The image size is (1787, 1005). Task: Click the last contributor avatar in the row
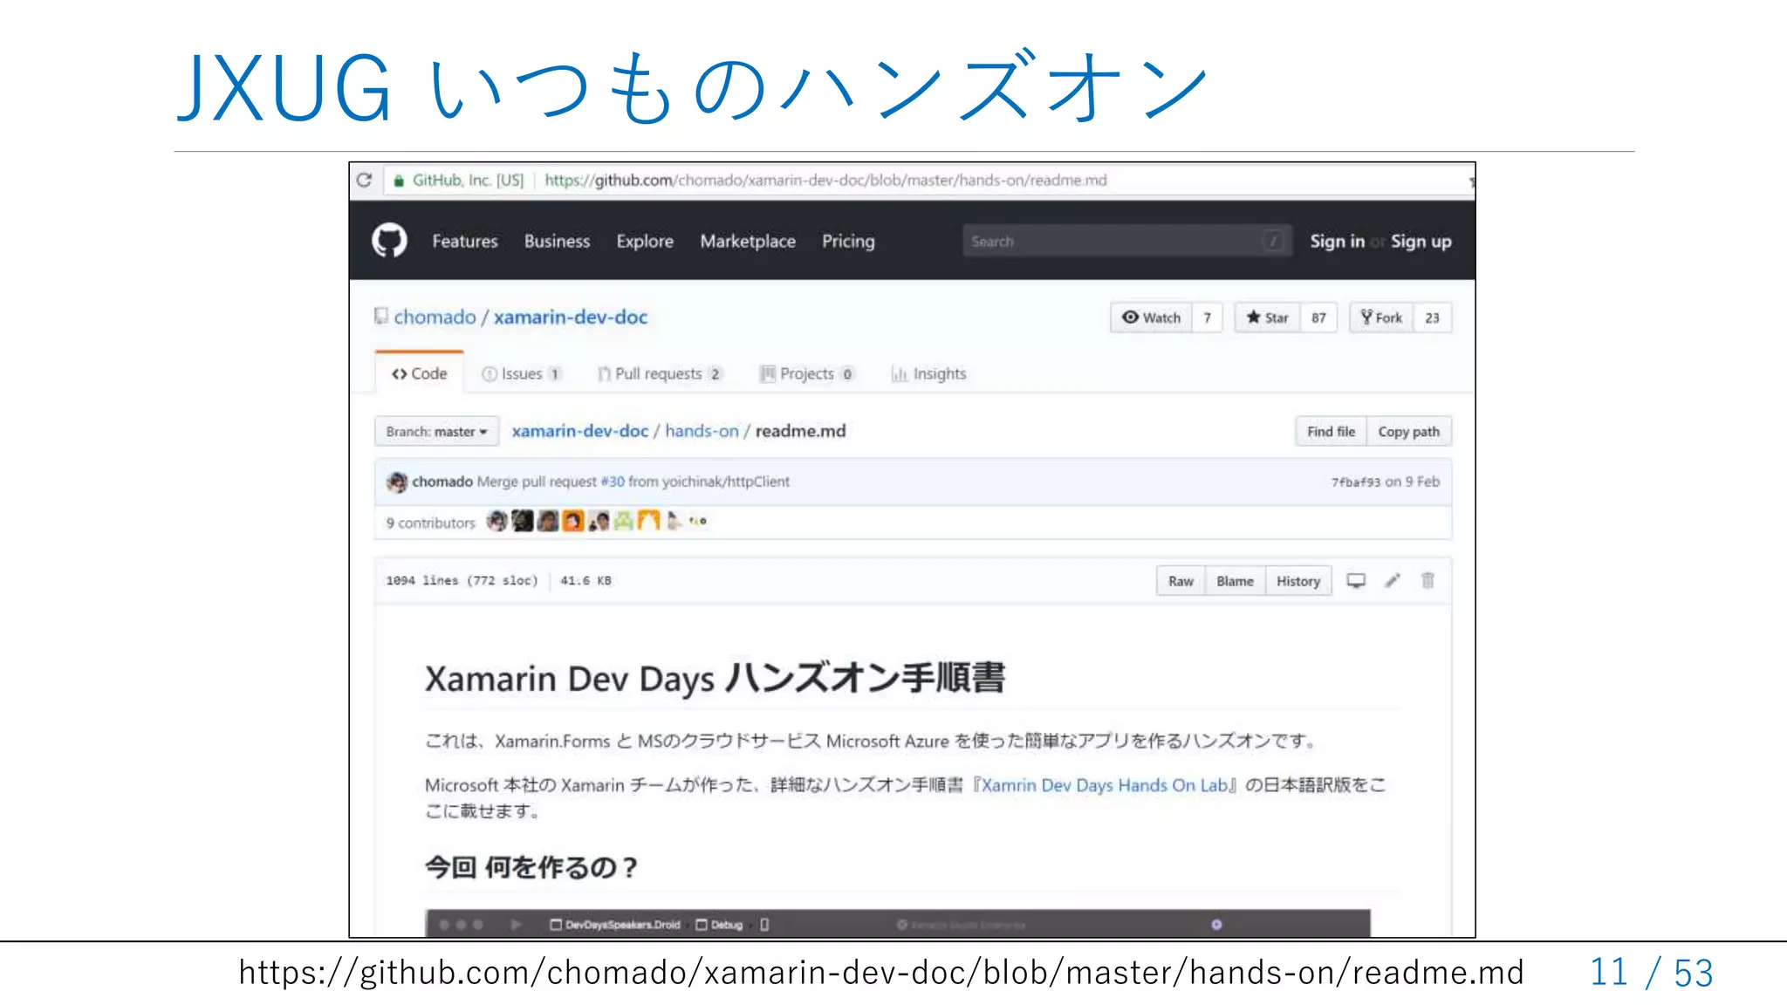point(698,522)
